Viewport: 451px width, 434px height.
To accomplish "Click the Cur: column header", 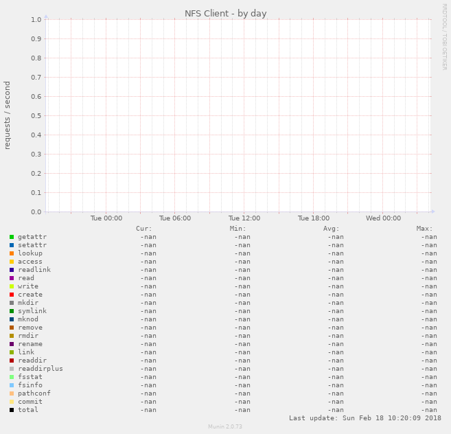I will [x=144, y=229].
